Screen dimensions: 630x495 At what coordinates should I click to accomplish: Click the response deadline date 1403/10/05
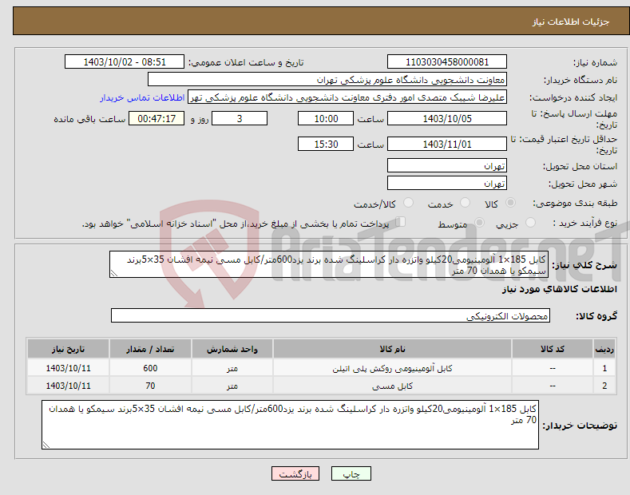coord(447,118)
